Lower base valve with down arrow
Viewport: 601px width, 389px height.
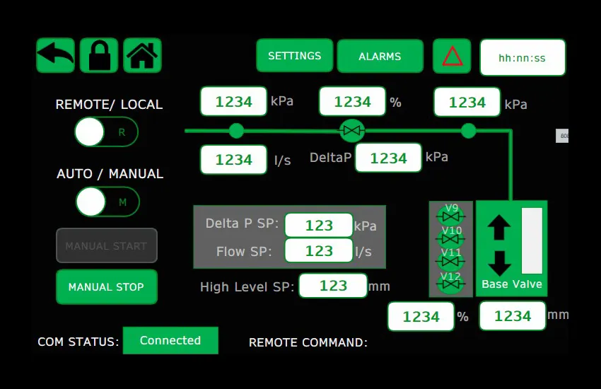499,262
